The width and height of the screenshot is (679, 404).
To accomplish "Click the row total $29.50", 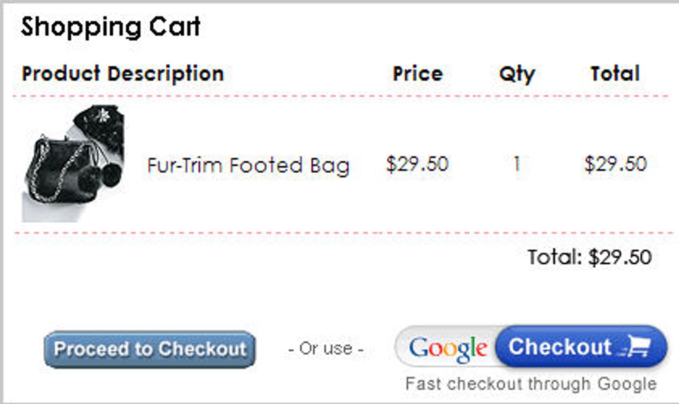I will click(x=616, y=164).
